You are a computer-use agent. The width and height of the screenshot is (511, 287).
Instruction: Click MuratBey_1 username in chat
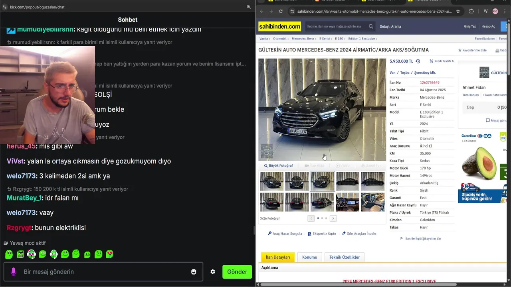pos(24,198)
